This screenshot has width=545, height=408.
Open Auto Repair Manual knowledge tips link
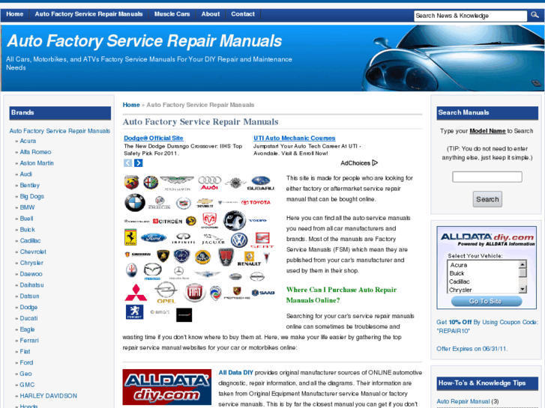(463, 401)
